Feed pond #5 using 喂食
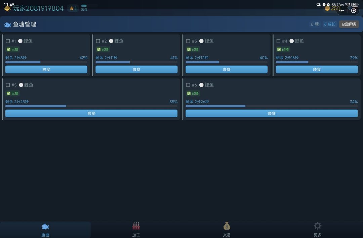 click(x=91, y=113)
